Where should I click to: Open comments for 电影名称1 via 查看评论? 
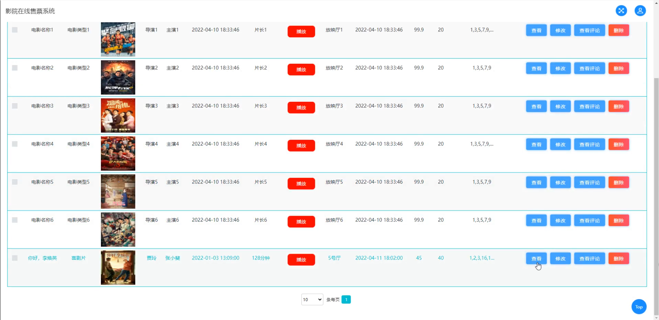(590, 30)
